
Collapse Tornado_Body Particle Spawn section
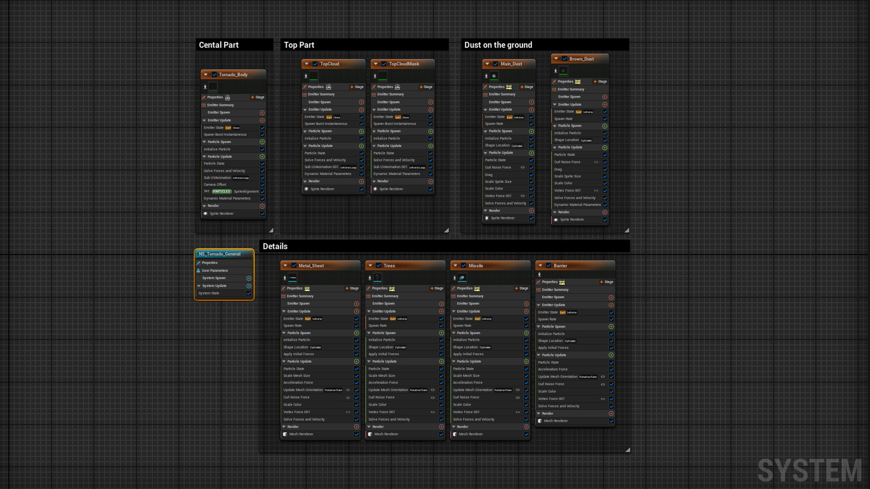(204, 142)
